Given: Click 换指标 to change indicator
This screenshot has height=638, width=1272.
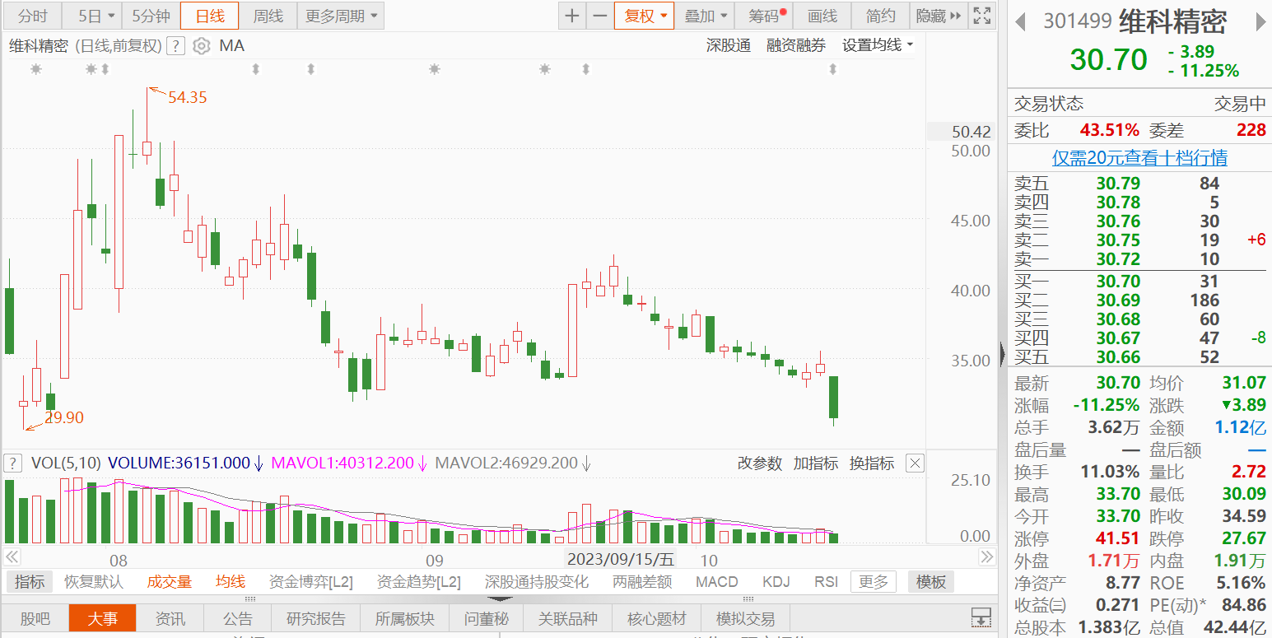Looking at the screenshot, I should click(872, 463).
